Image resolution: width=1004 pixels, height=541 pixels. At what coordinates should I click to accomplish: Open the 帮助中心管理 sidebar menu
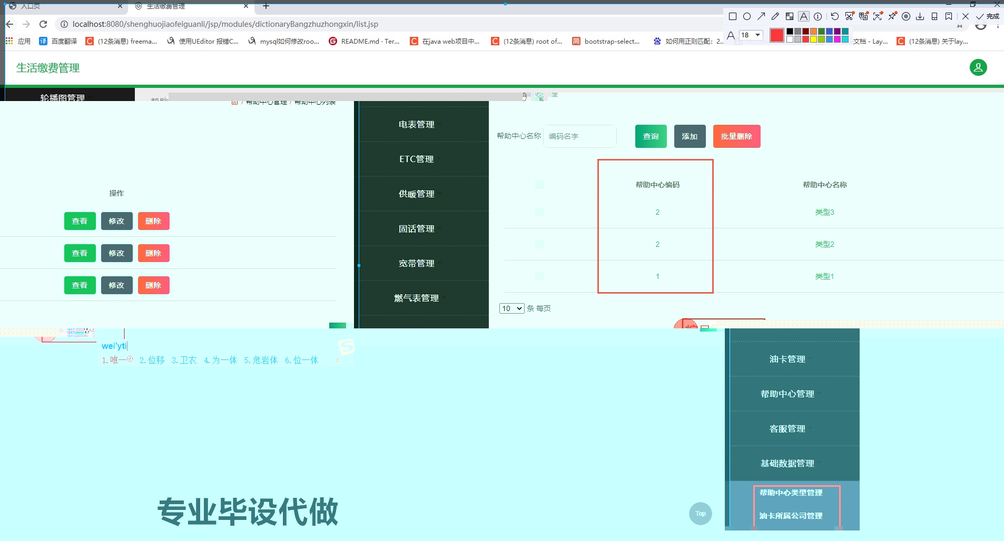pos(787,393)
